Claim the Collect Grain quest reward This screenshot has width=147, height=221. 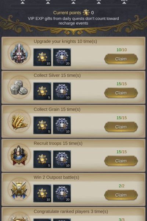(x=121, y=127)
